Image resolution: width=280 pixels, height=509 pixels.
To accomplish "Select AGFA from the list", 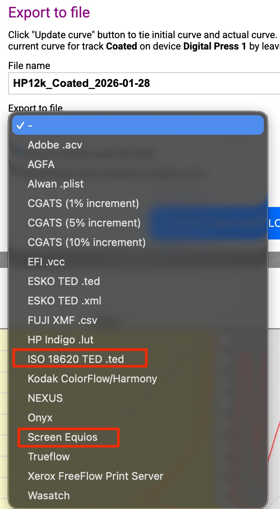I will coord(41,164).
